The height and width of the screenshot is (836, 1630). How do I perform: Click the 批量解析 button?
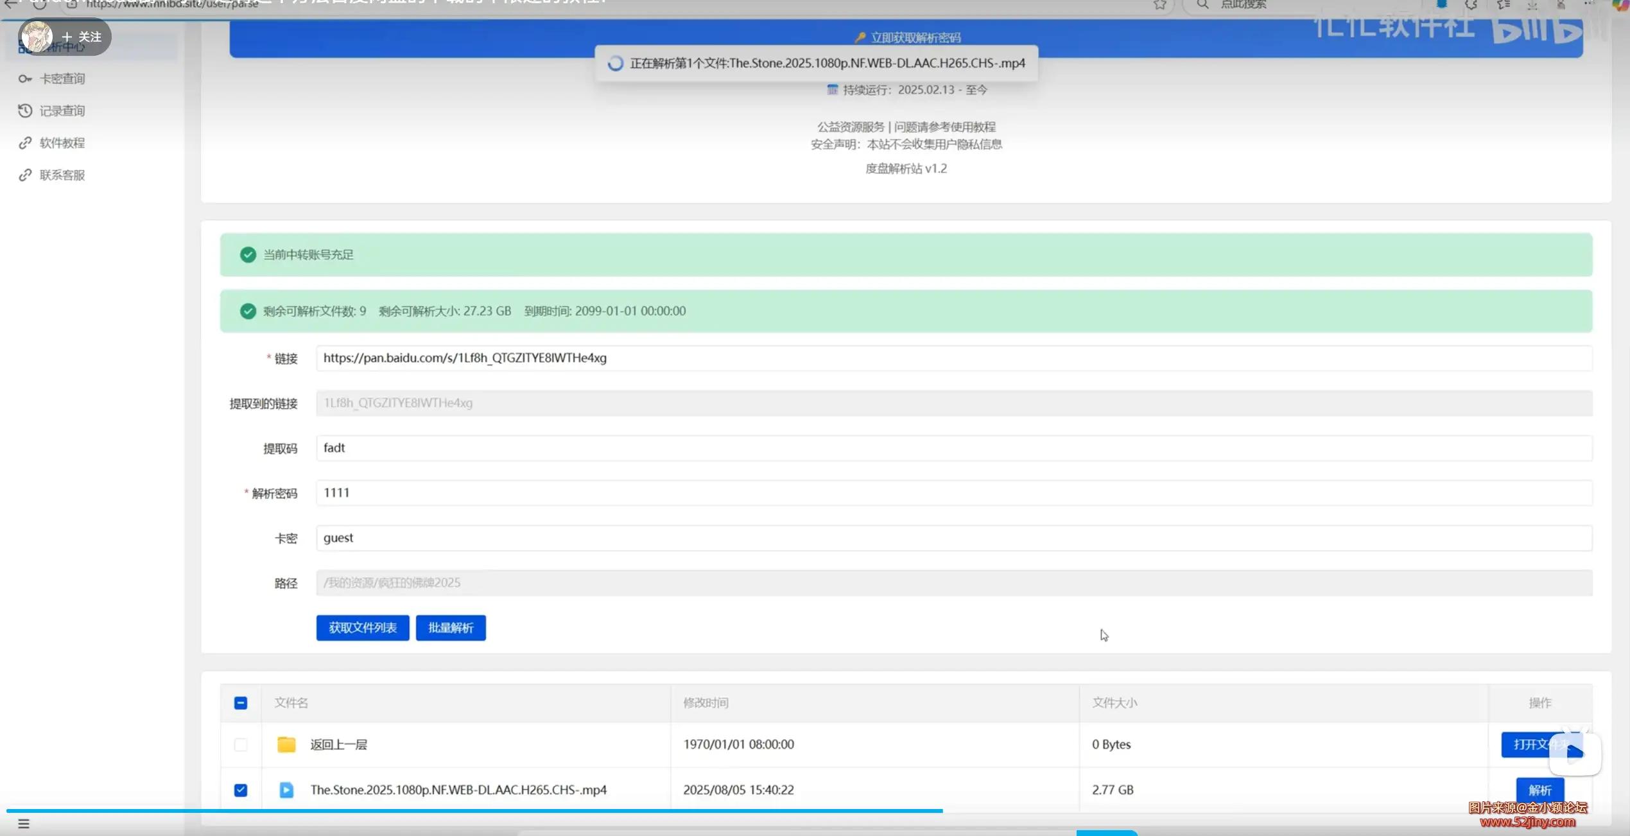tap(451, 628)
